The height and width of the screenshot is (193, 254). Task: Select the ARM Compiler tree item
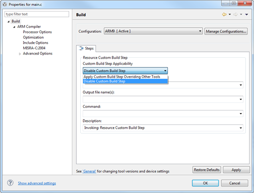point(29,27)
